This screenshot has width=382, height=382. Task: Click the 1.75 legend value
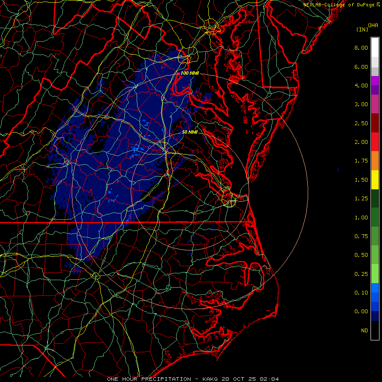coord(361,161)
